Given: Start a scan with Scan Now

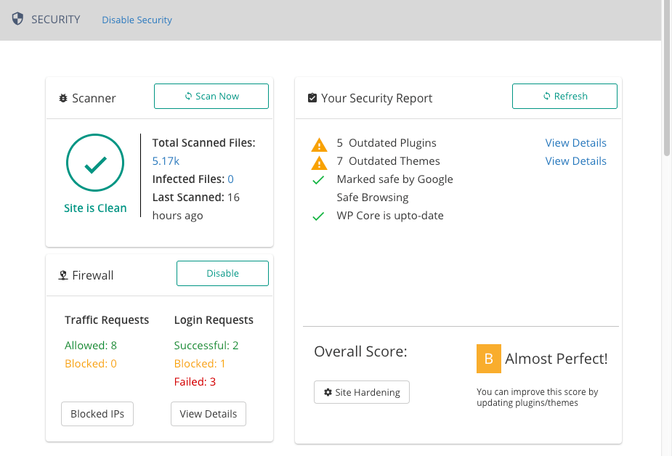Looking at the screenshot, I should pos(211,97).
